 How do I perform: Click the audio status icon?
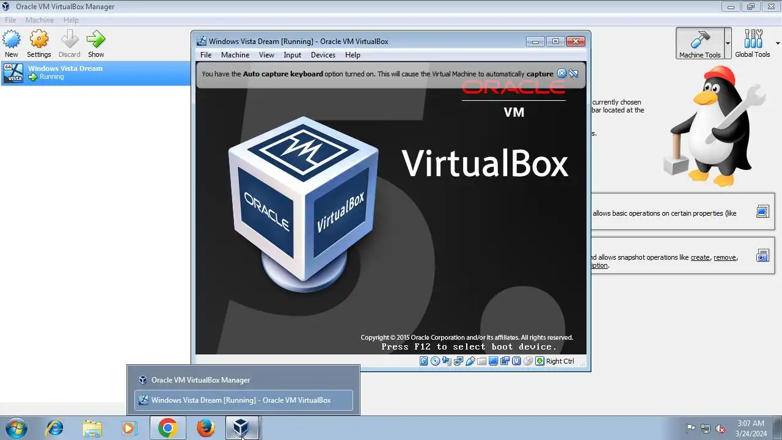click(447, 361)
